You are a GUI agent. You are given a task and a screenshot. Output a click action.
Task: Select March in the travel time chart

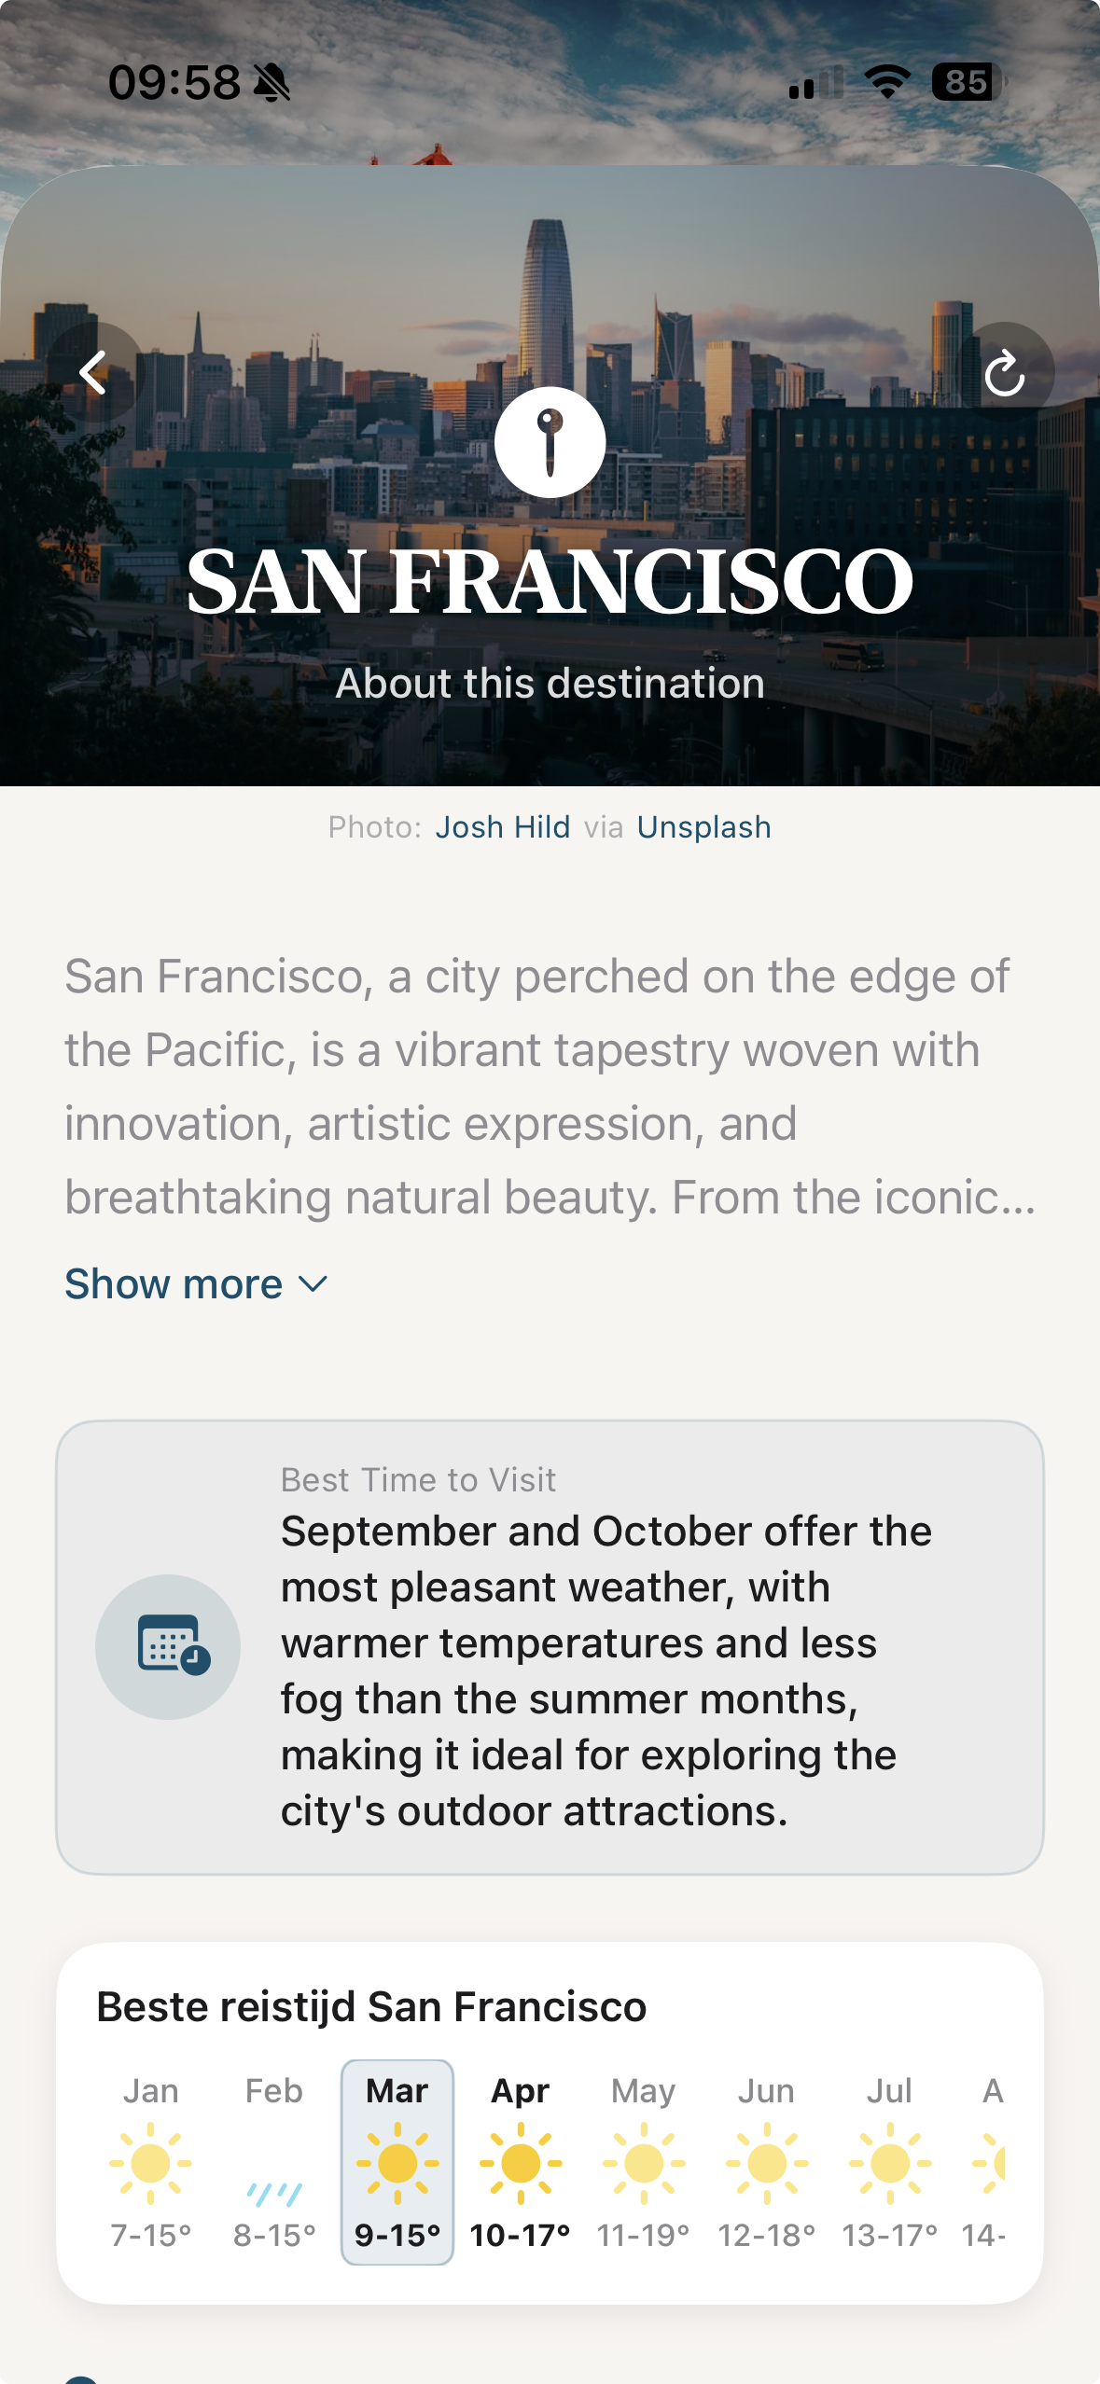coord(397,2161)
